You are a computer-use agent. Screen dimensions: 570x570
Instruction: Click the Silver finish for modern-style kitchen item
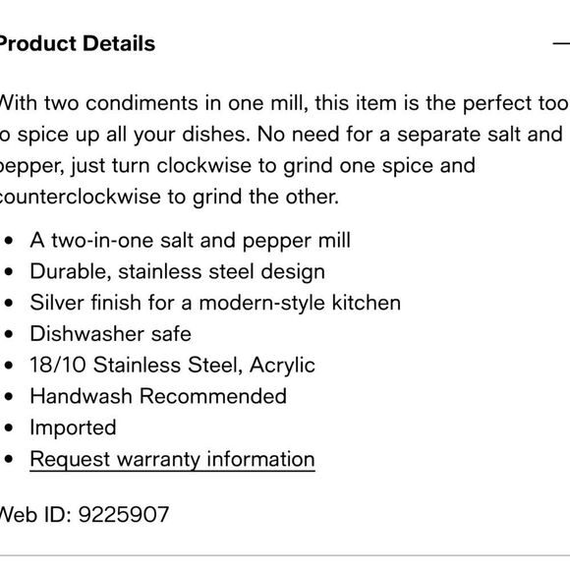[215, 303]
